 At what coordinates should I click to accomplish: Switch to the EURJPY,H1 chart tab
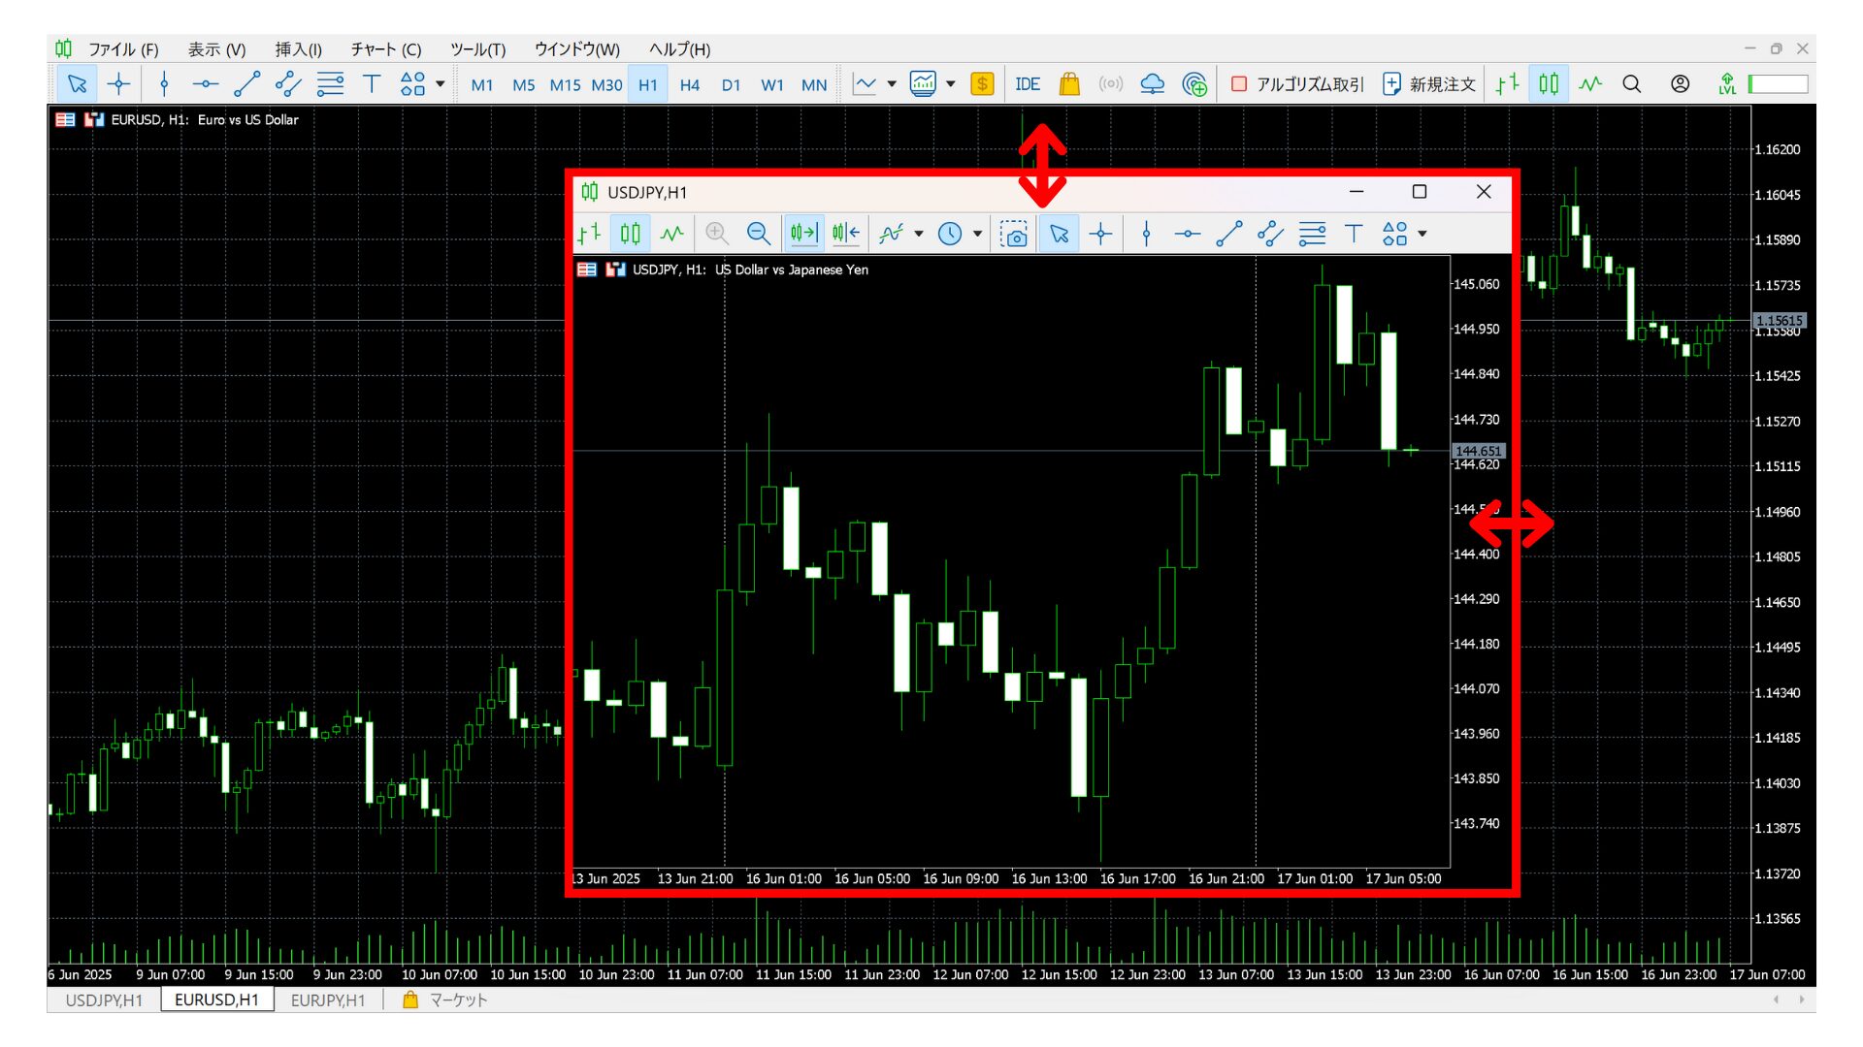(x=328, y=999)
